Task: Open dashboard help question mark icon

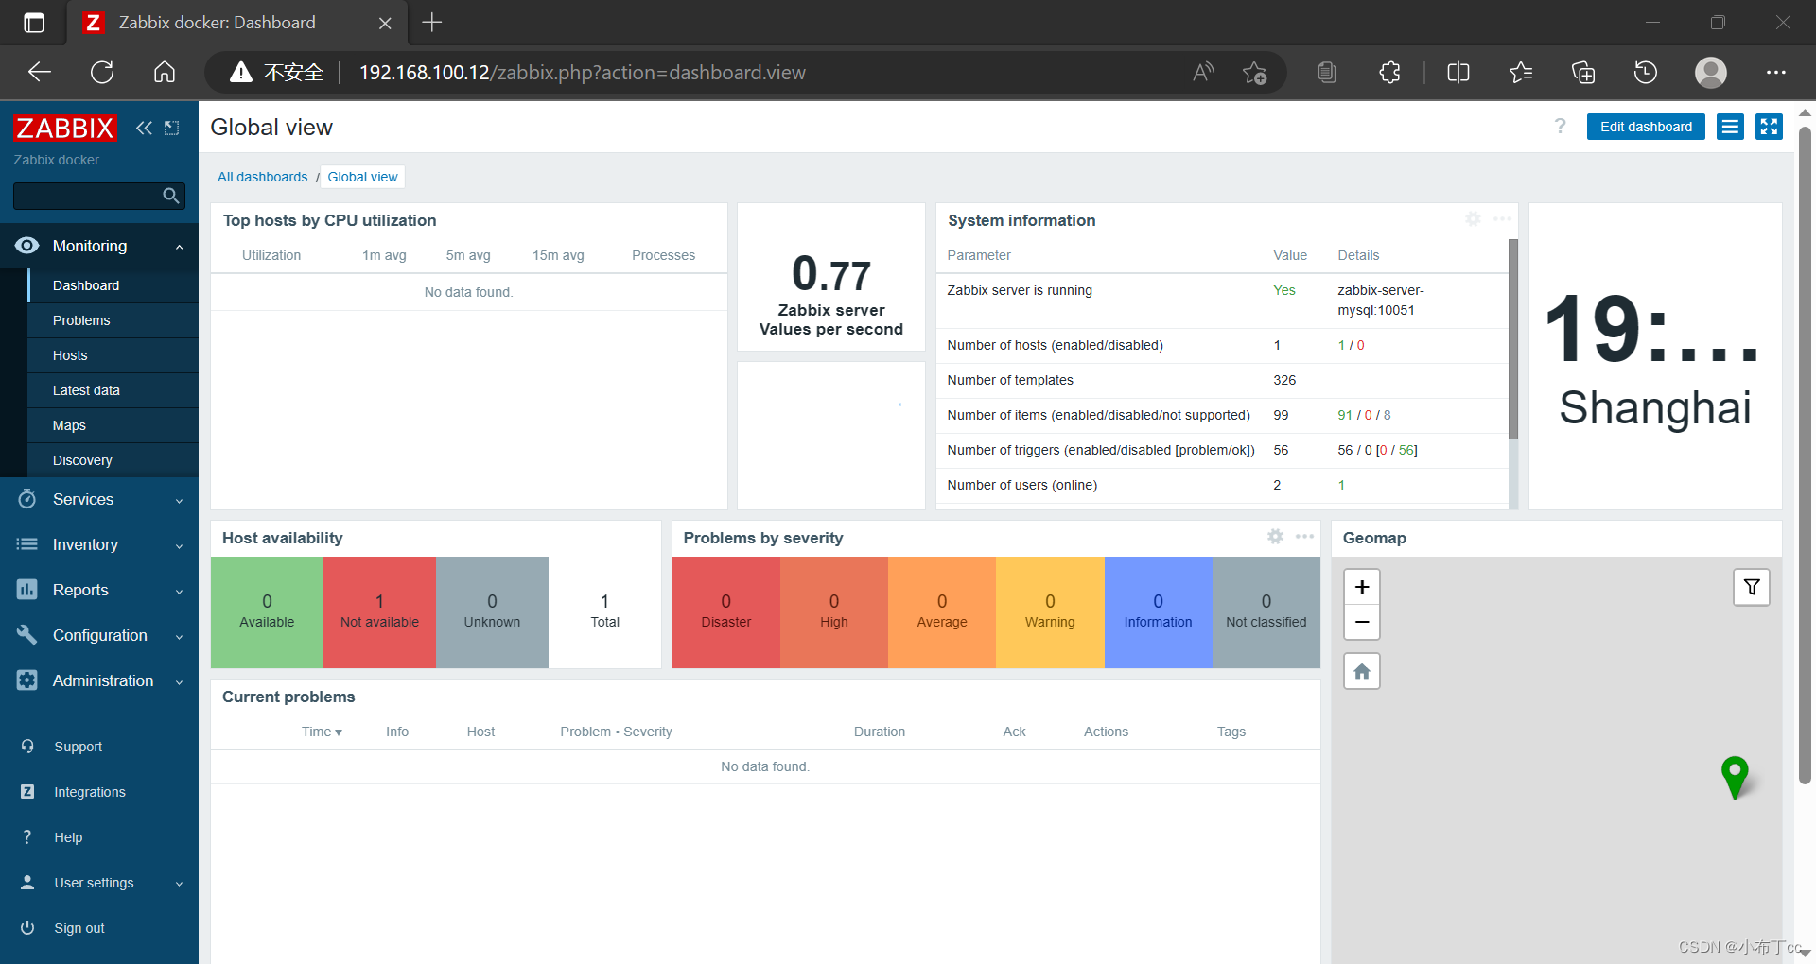Action: point(1560,127)
